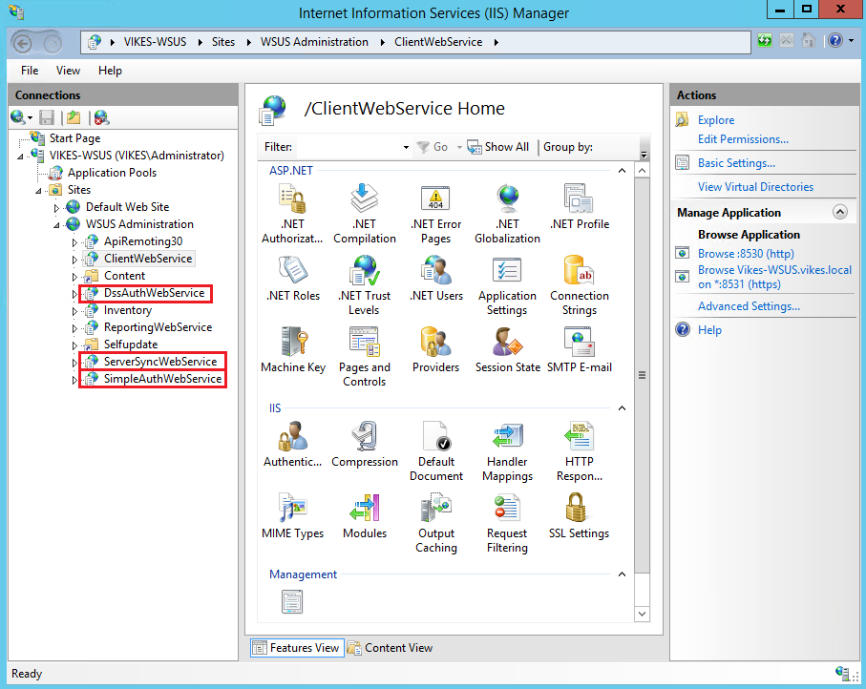Type in the Filter input field
This screenshot has height=689, width=866.
coord(348,147)
